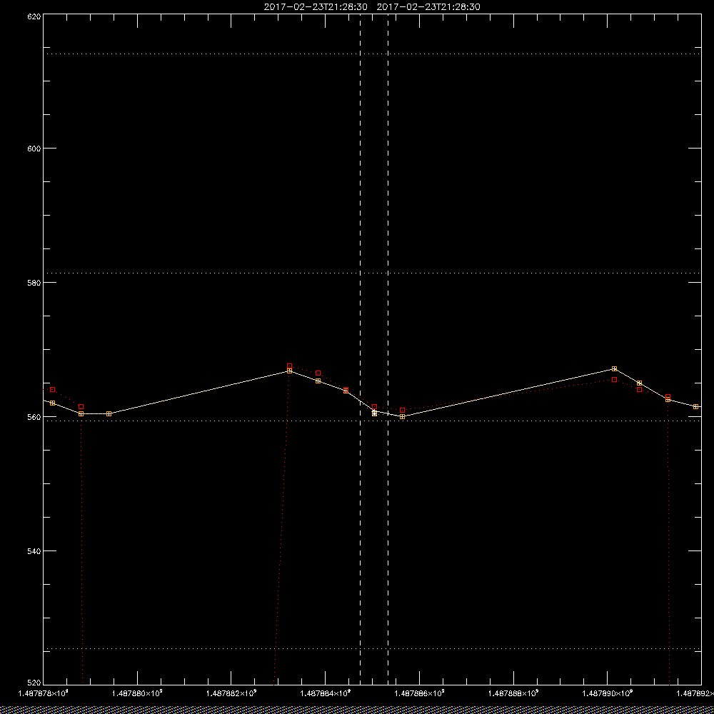
Task: Click the 1.487886×10⁹ x-axis label
Action: click(x=419, y=693)
